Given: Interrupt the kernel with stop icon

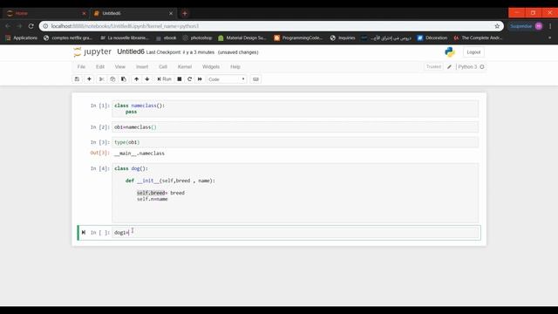Looking at the screenshot, I should pyautogui.click(x=180, y=79).
